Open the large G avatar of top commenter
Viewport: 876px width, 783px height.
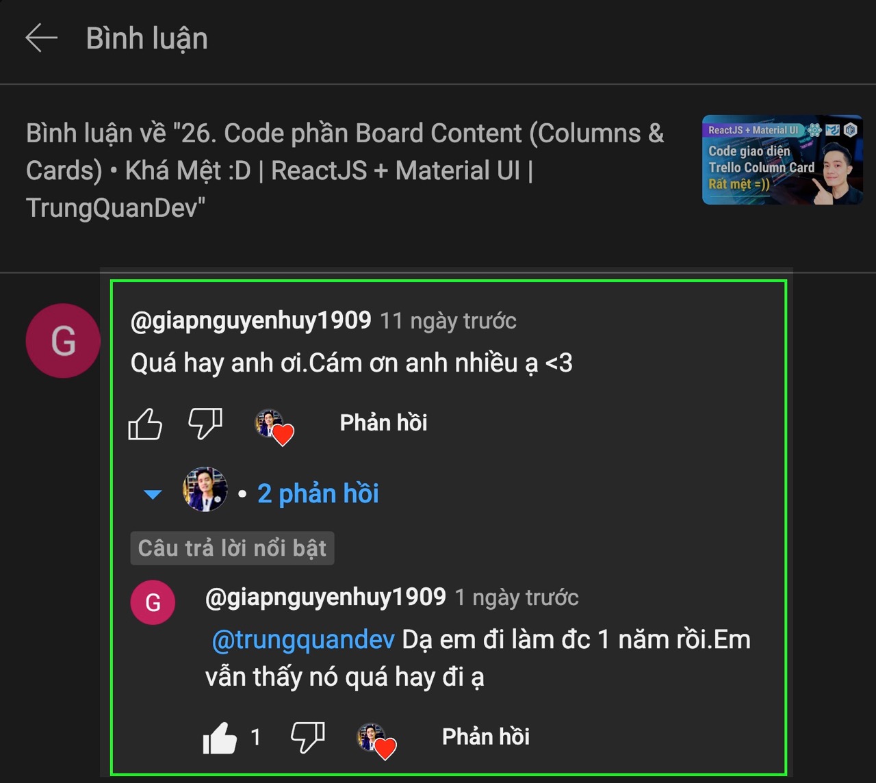click(63, 341)
